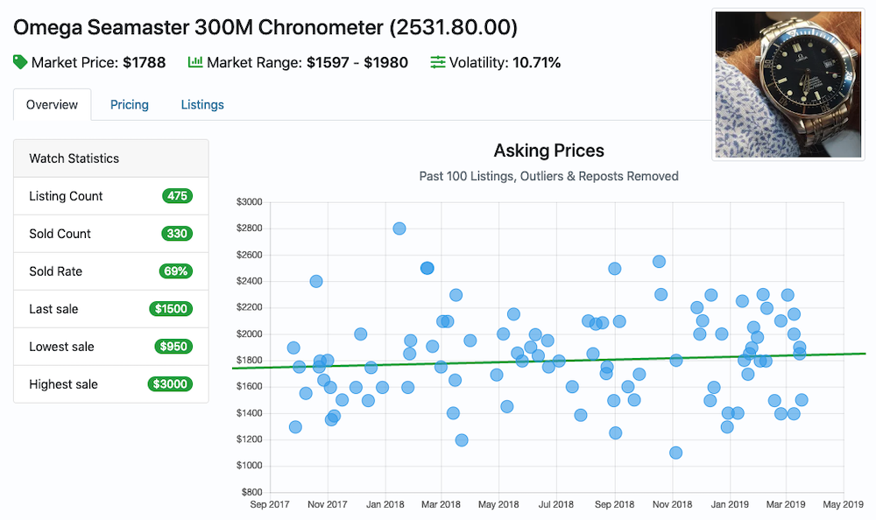The image size is (876, 520).
Task: Click the Omega Seamaster 300M Chronometer heading
Action: pyautogui.click(x=265, y=27)
